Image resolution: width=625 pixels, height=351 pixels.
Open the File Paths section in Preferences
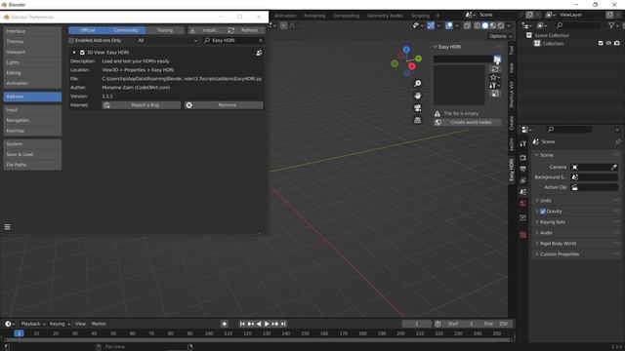tap(32, 165)
